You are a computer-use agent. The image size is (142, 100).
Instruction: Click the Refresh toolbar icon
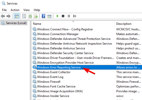coord(30,16)
